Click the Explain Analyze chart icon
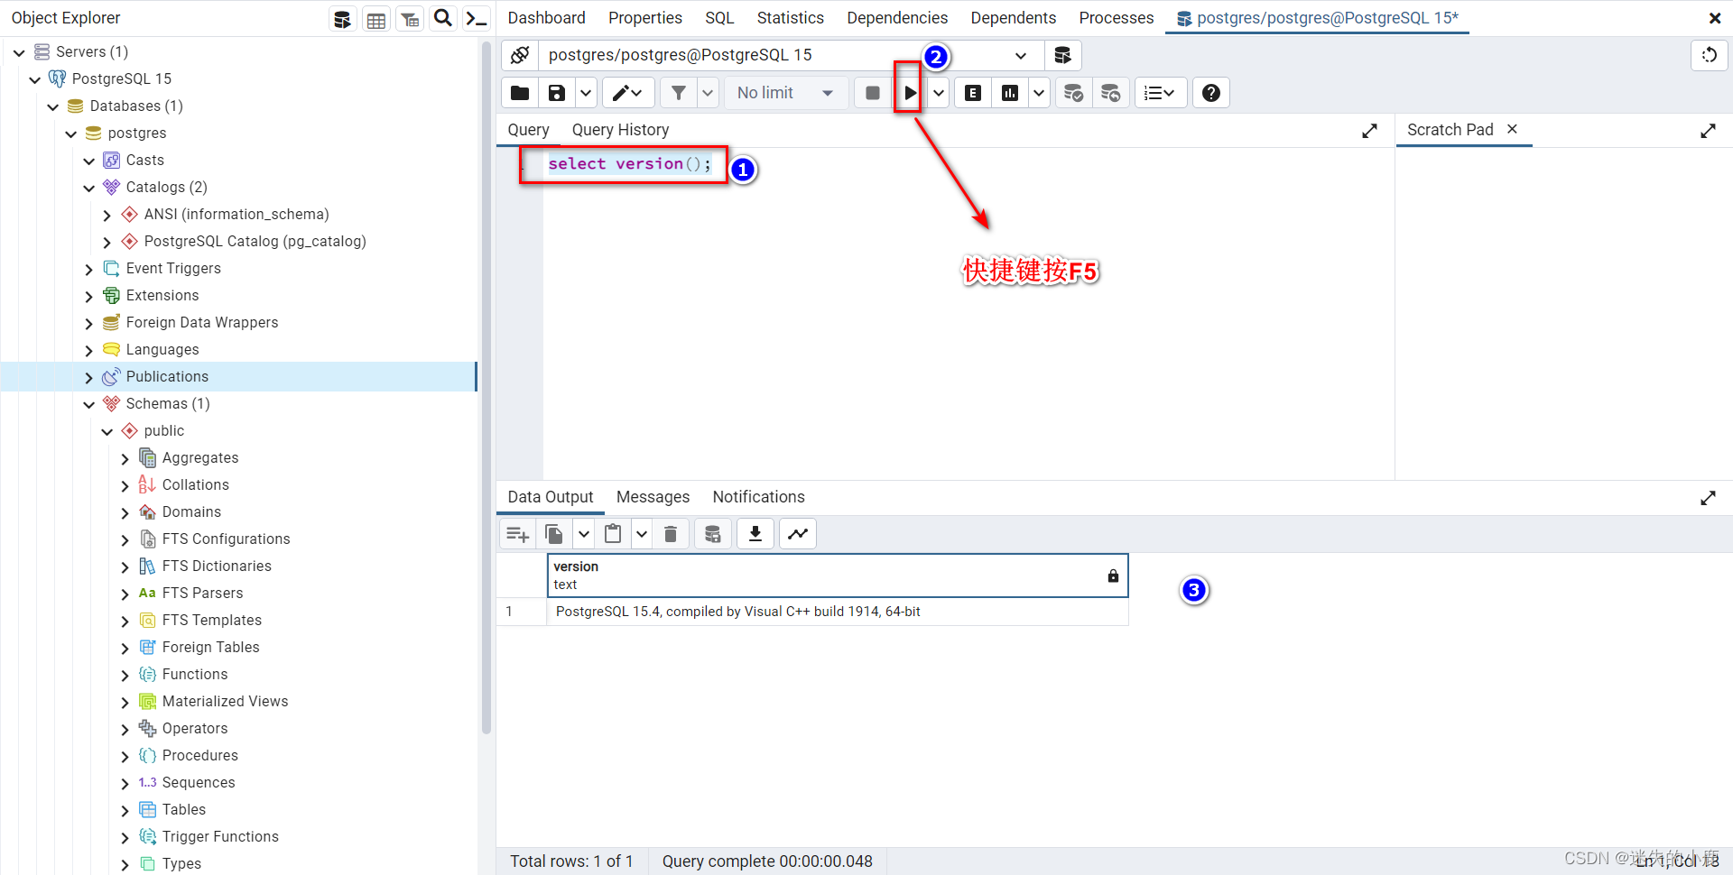The width and height of the screenshot is (1733, 875). 1010,93
